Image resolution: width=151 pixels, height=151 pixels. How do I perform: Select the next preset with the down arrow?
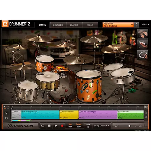pyautogui.click(x=137, y=26)
